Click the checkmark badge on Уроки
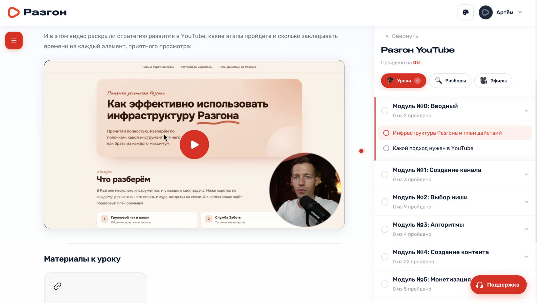Screen dimensions: 537x303 (417, 81)
